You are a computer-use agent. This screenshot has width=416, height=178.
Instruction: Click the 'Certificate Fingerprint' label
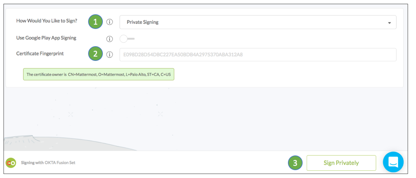pos(40,53)
